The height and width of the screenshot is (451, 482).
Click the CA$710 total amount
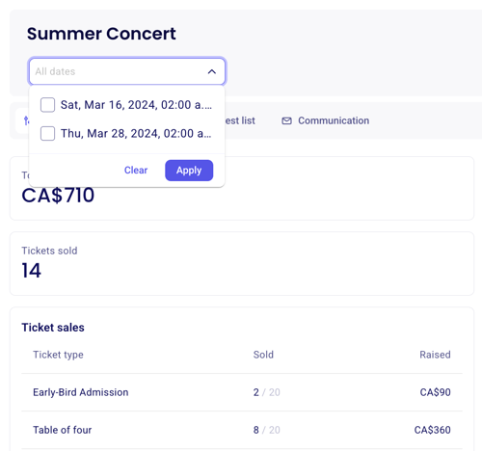(x=58, y=195)
